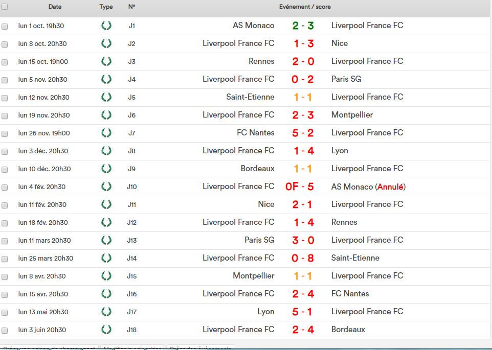Image resolution: width=492 pixels, height=350 pixels.
Task: Click the laurel wreath icon for J1
Action: (106, 26)
